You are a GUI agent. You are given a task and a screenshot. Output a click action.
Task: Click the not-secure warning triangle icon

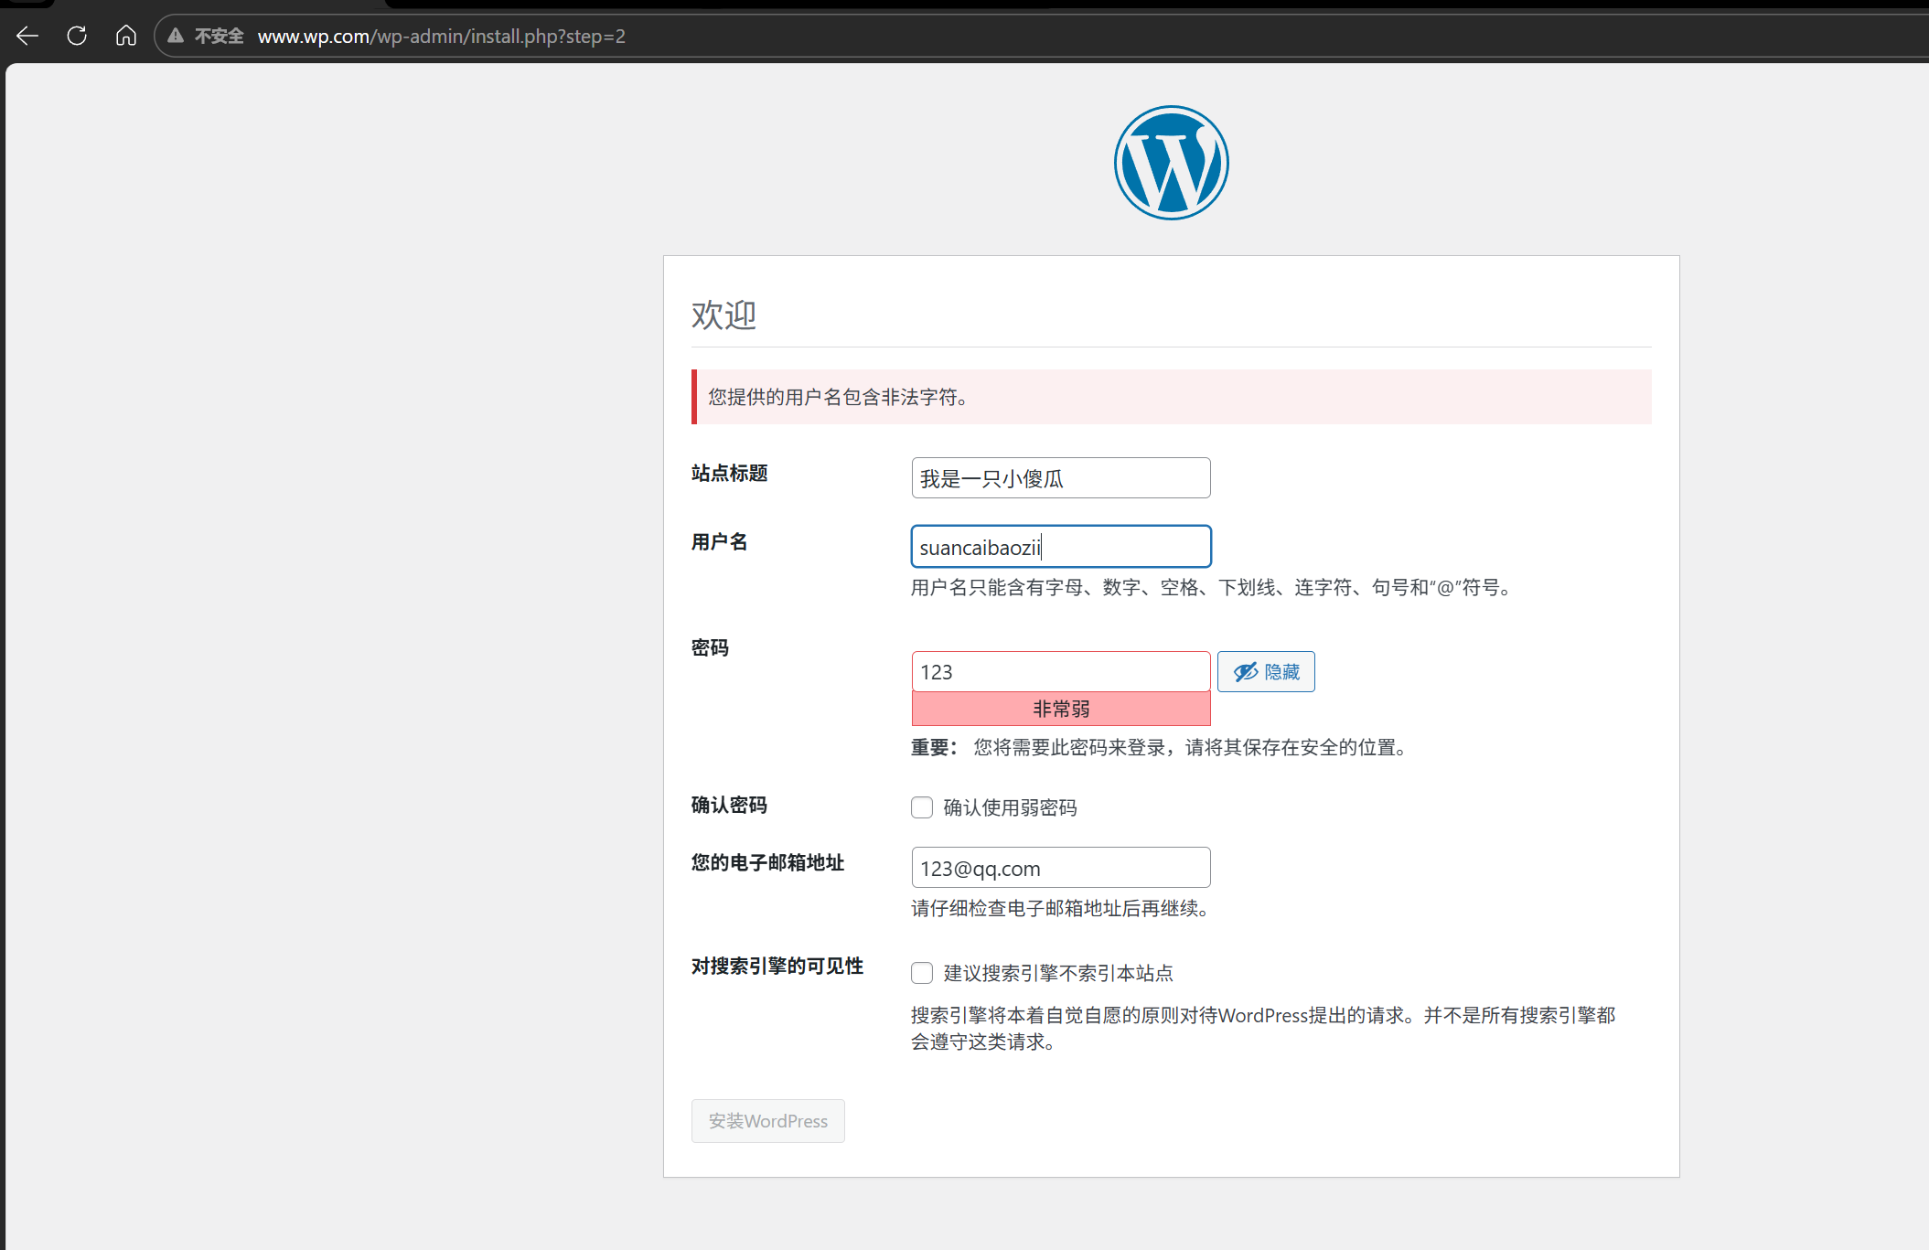[x=176, y=37]
